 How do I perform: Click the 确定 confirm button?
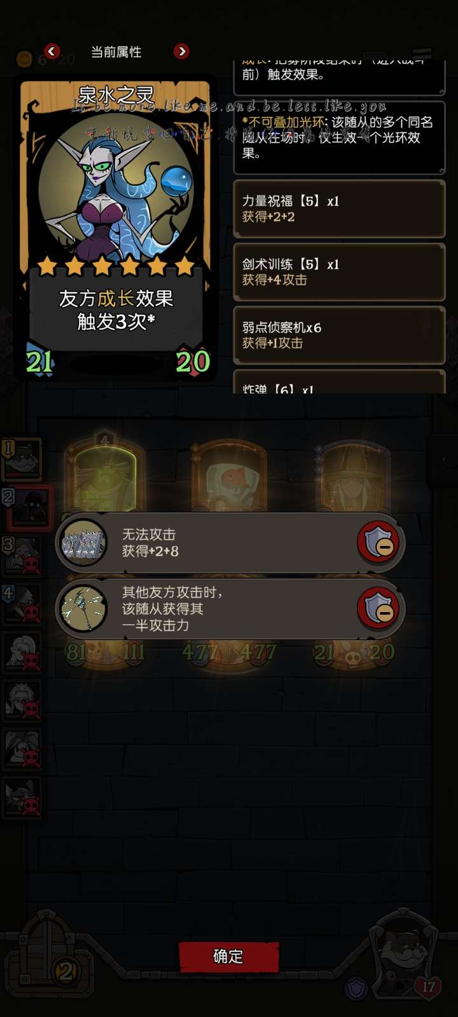228,956
